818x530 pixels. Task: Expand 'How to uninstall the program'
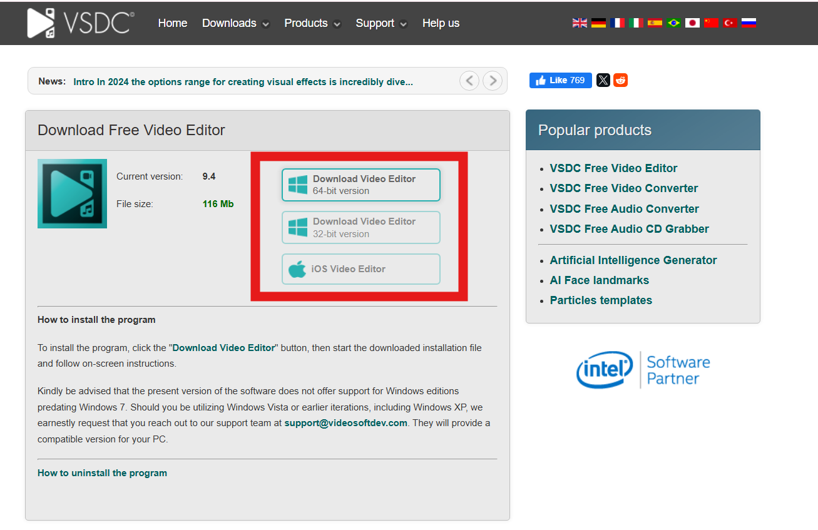tap(102, 473)
